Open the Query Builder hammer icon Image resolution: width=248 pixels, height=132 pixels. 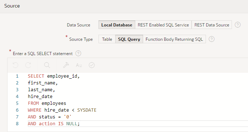(66, 65)
